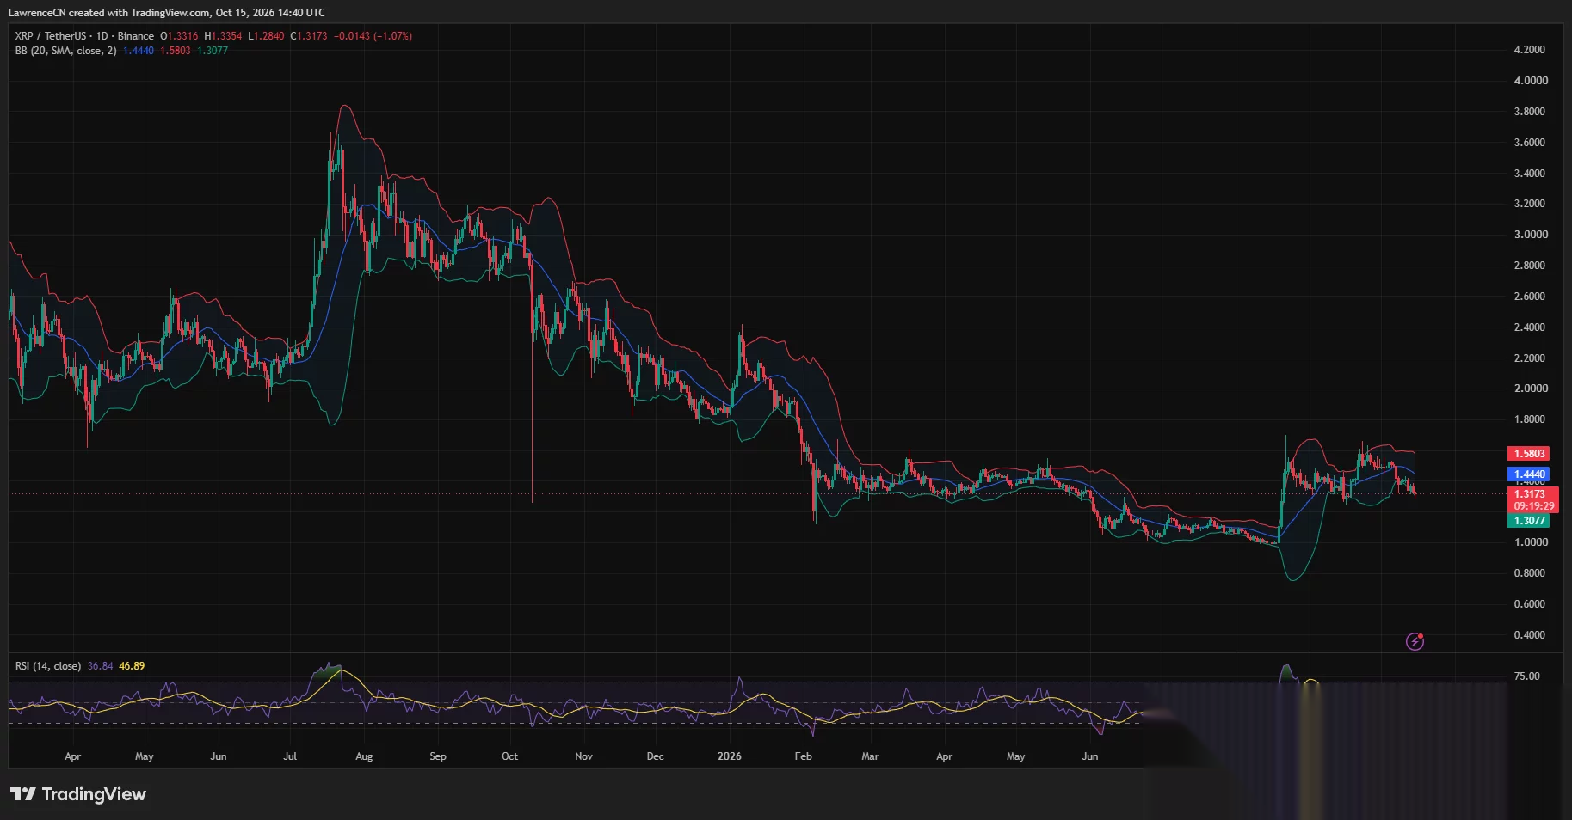
Task: Click the close value C1.3173 in legend
Action: click(x=309, y=36)
